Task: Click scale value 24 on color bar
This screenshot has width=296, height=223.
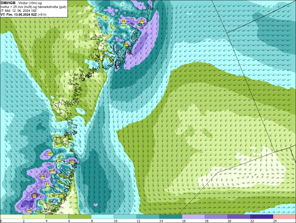Action: point(275,221)
